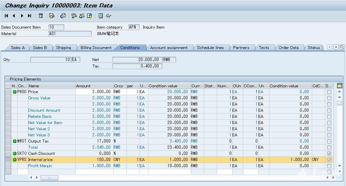Click the document copy icon with green arrow

[x=52, y=16]
